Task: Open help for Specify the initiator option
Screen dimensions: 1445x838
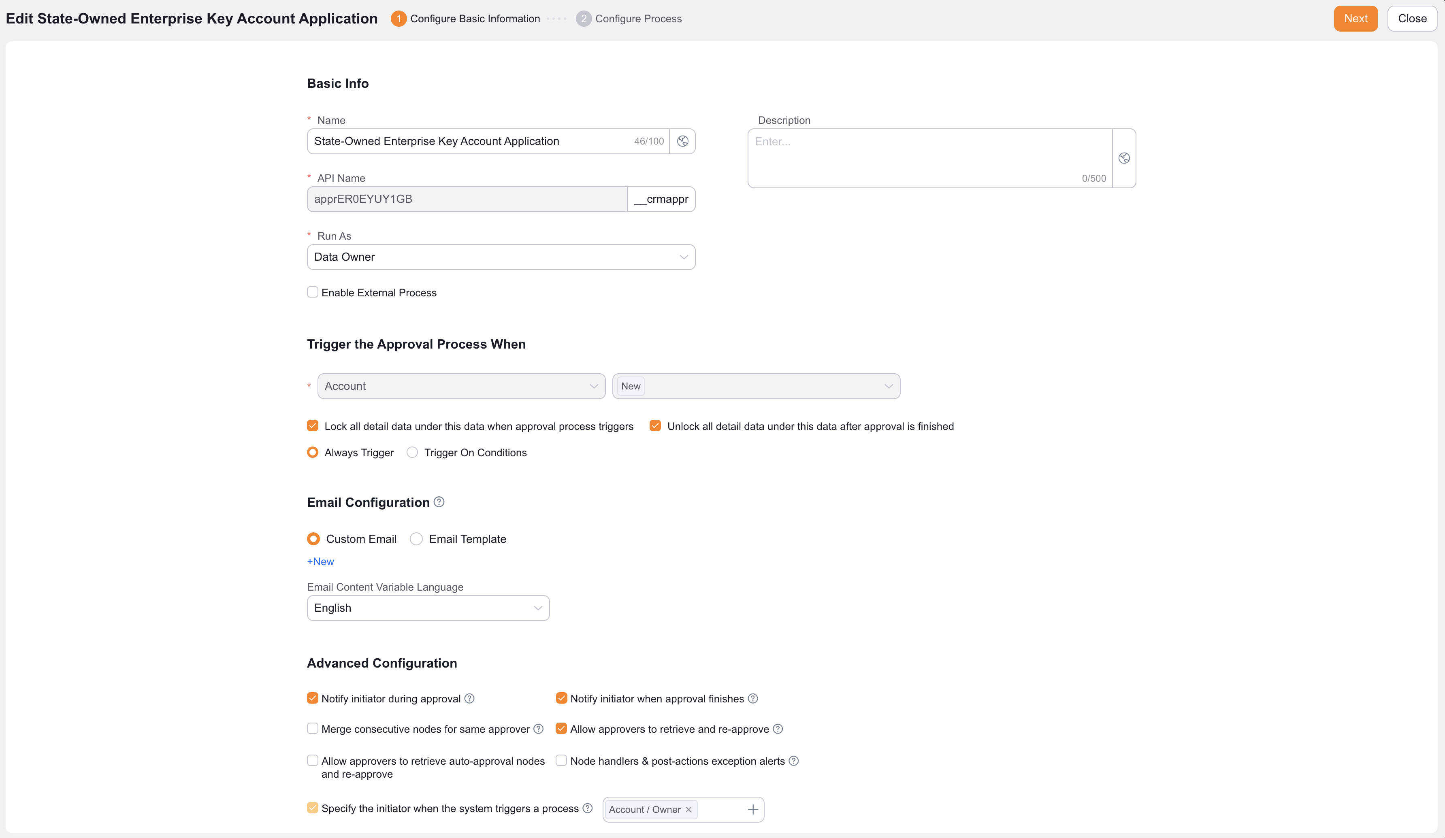Action: (587, 808)
